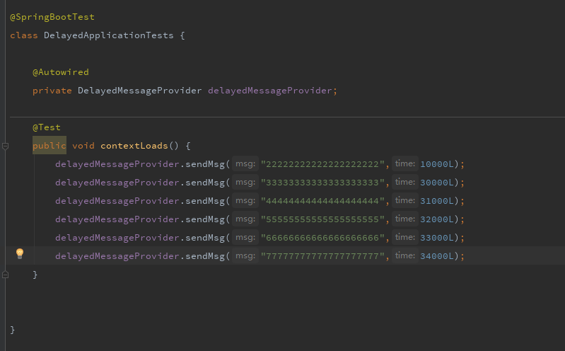Click the string "2222222222222222222"
This screenshot has width=565, height=351.
tap(322, 164)
